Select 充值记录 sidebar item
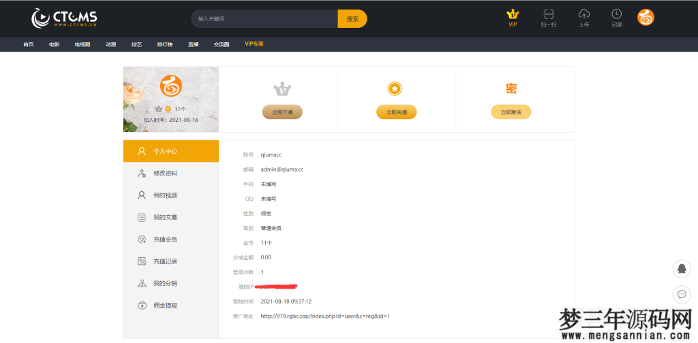The width and height of the screenshot is (698, 343). (x=171, y=261)
